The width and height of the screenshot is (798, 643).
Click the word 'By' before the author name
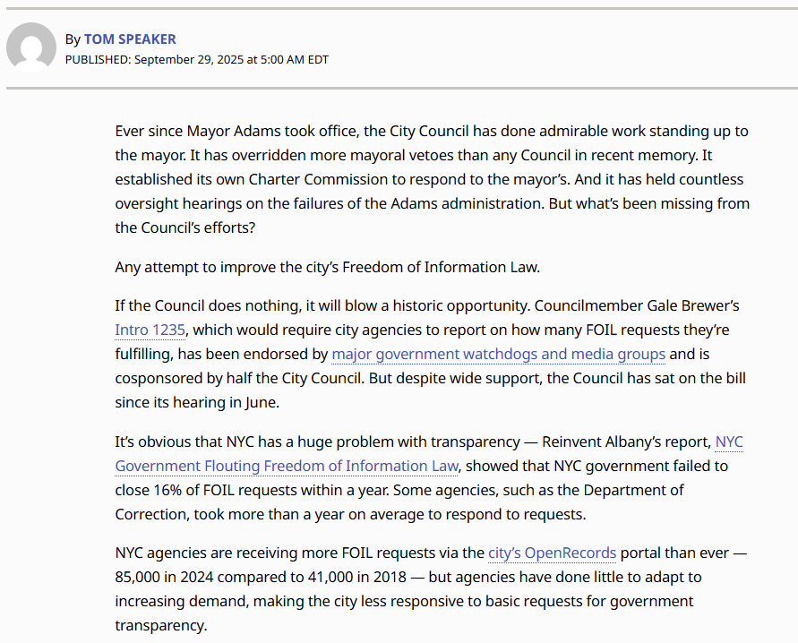pyautogui.click(x=73, y=39)
